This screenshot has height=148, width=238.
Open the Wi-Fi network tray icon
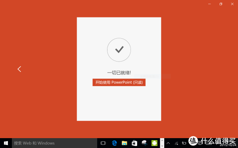(x=177, y=143)
